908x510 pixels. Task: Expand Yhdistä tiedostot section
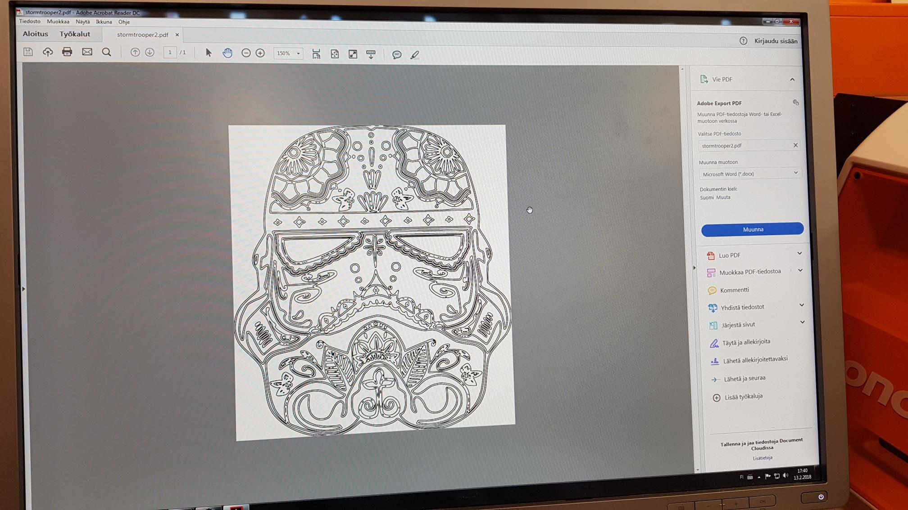tap(802, 305)
